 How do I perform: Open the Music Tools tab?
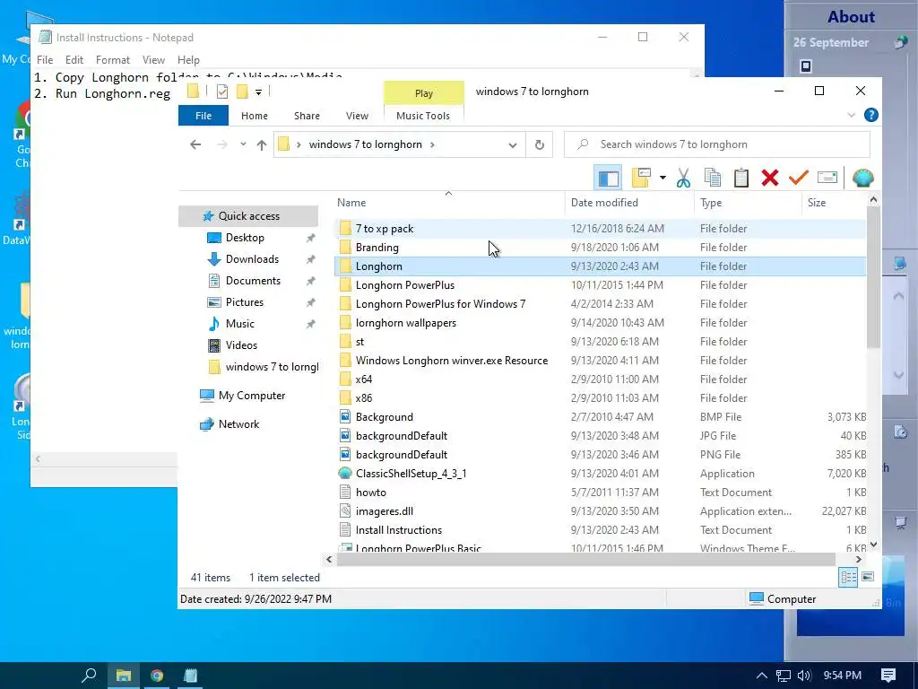pos(423,116)
